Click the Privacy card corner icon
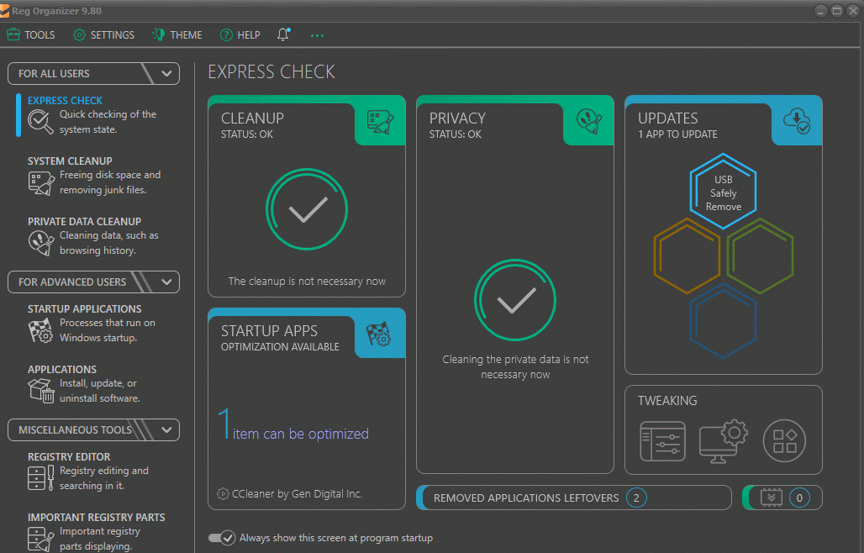This screenshot has height=553, width=864. (x=589, y=121)
